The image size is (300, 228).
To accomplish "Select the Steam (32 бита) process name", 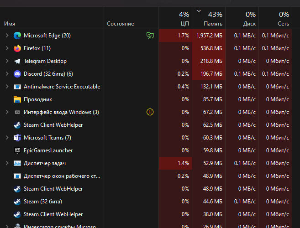I will [x=43, y=202].
